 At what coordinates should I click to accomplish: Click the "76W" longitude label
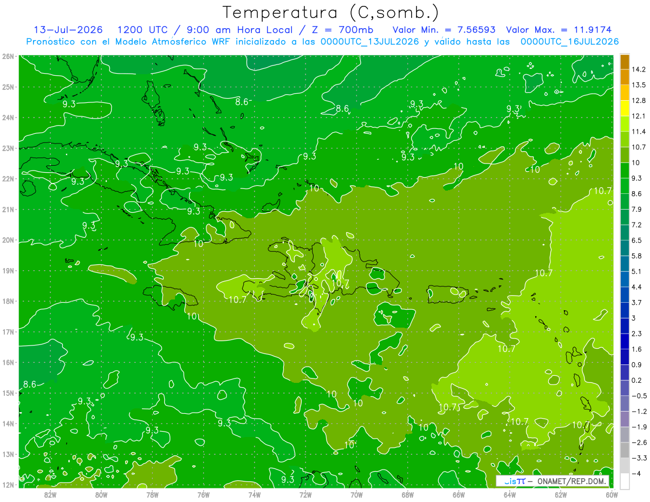[203, 494]
